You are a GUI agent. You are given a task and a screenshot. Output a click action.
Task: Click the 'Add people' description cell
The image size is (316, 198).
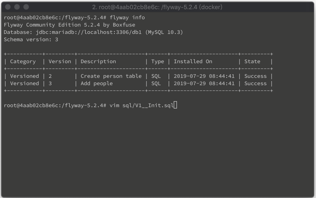97,84
